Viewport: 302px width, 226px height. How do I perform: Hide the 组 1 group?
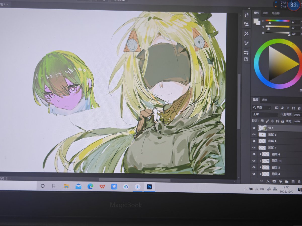click(254, 128)
